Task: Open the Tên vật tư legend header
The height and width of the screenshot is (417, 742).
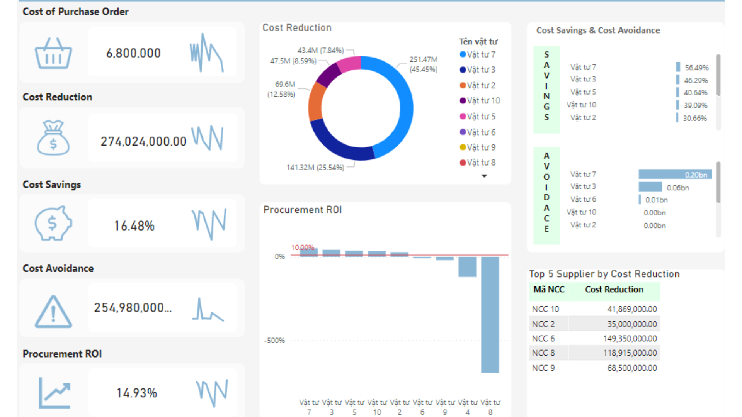Action: [x=479, y=41]
